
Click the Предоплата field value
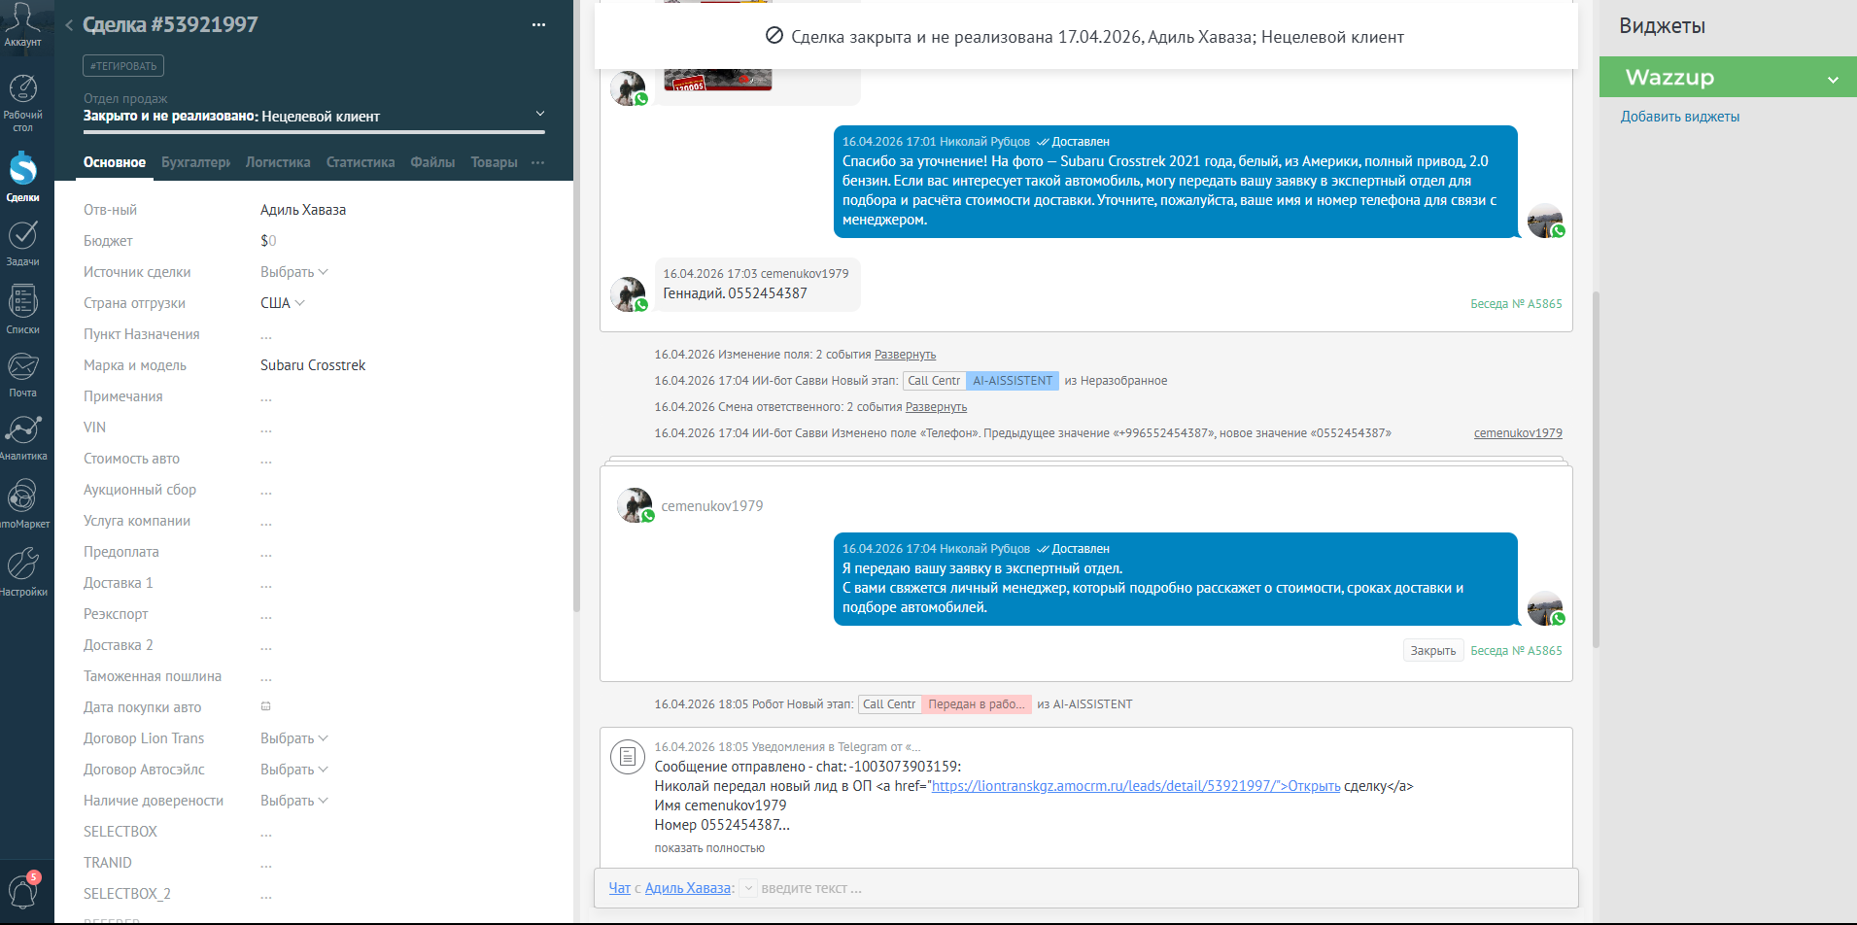(x=266, y=553)
